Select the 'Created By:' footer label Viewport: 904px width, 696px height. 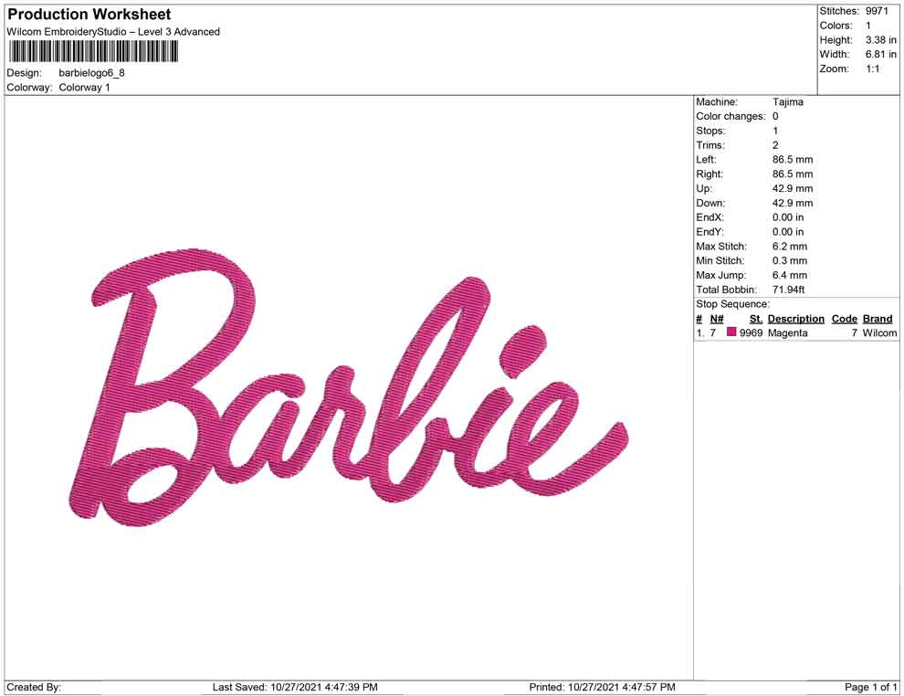pyautogui.click(x=34, y=687)
